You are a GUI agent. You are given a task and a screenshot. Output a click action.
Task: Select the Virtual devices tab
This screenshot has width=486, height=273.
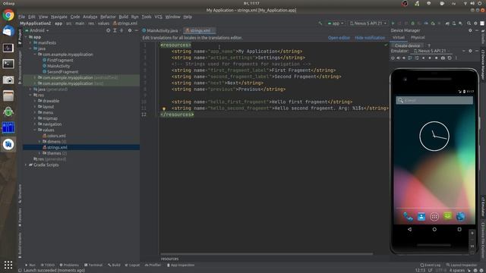coord(399,37)
